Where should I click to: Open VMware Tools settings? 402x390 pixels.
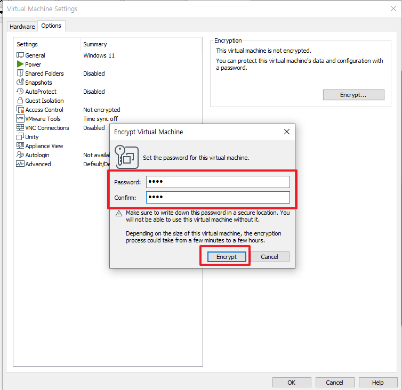pyautogui.click(x=43, y=119)
